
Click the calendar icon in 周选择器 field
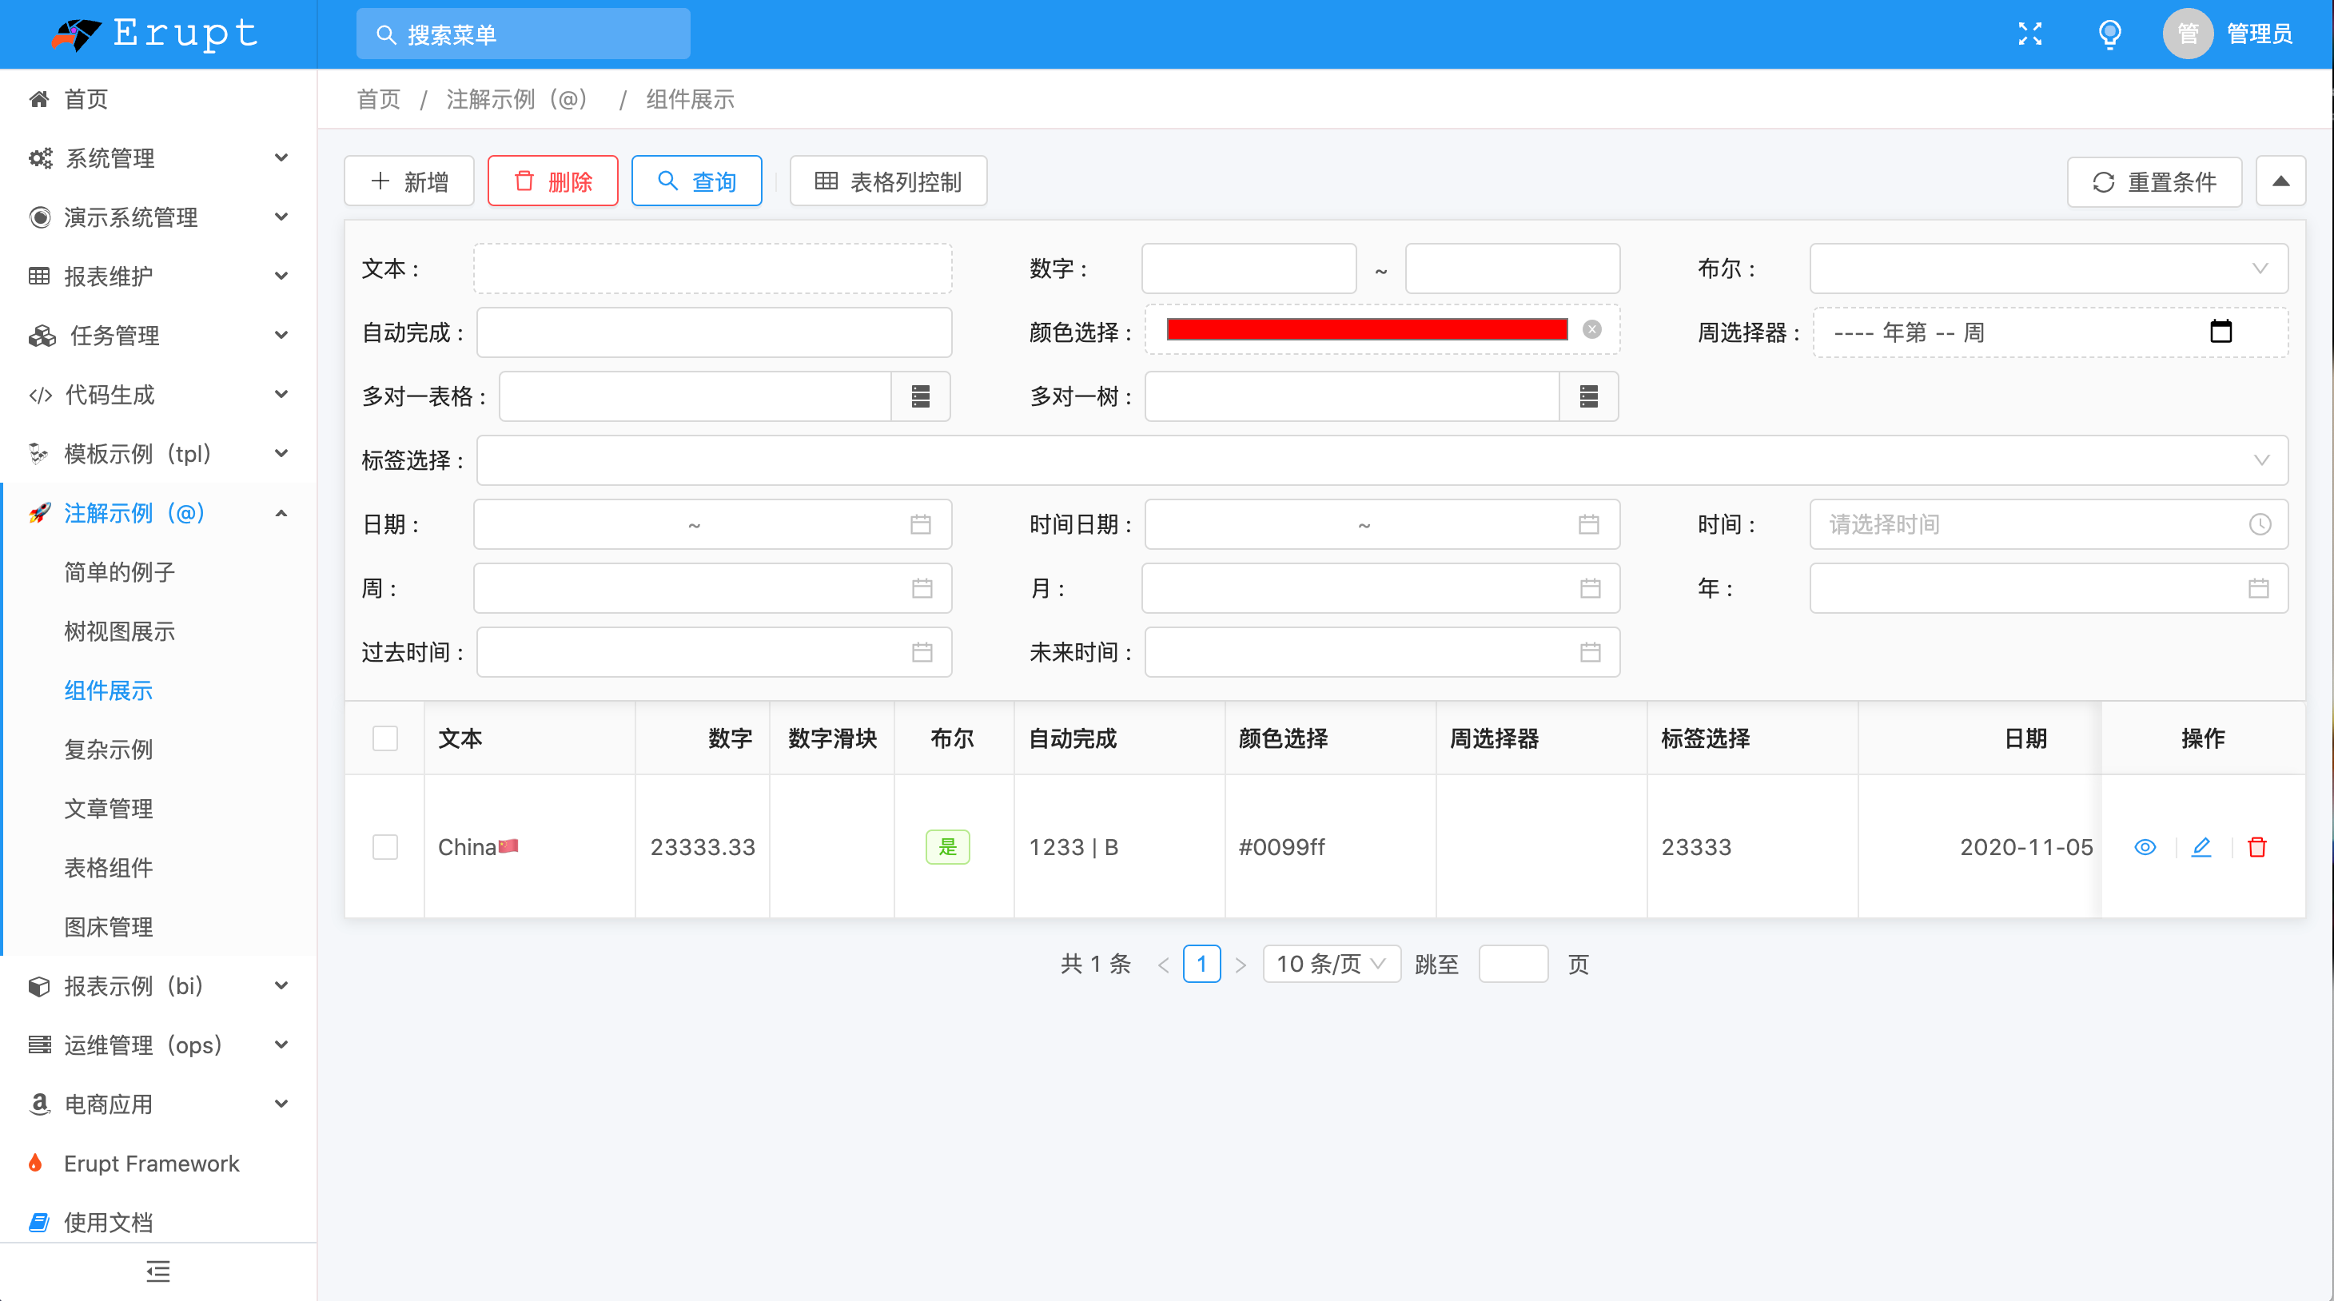click(x=2221, y=332)
